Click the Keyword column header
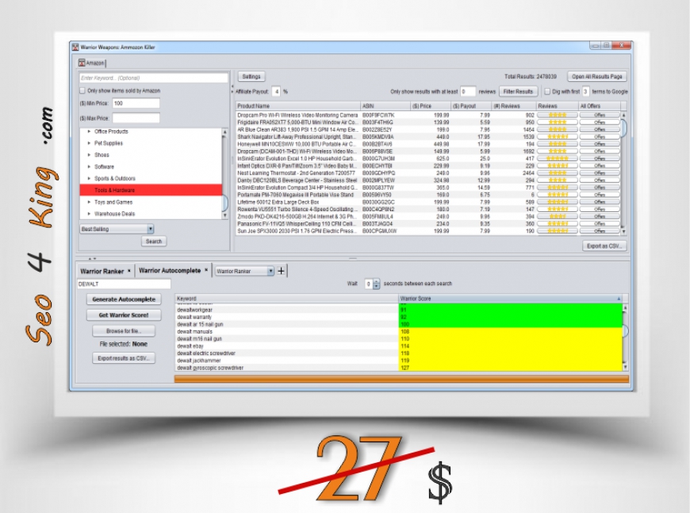 [286, 299]
